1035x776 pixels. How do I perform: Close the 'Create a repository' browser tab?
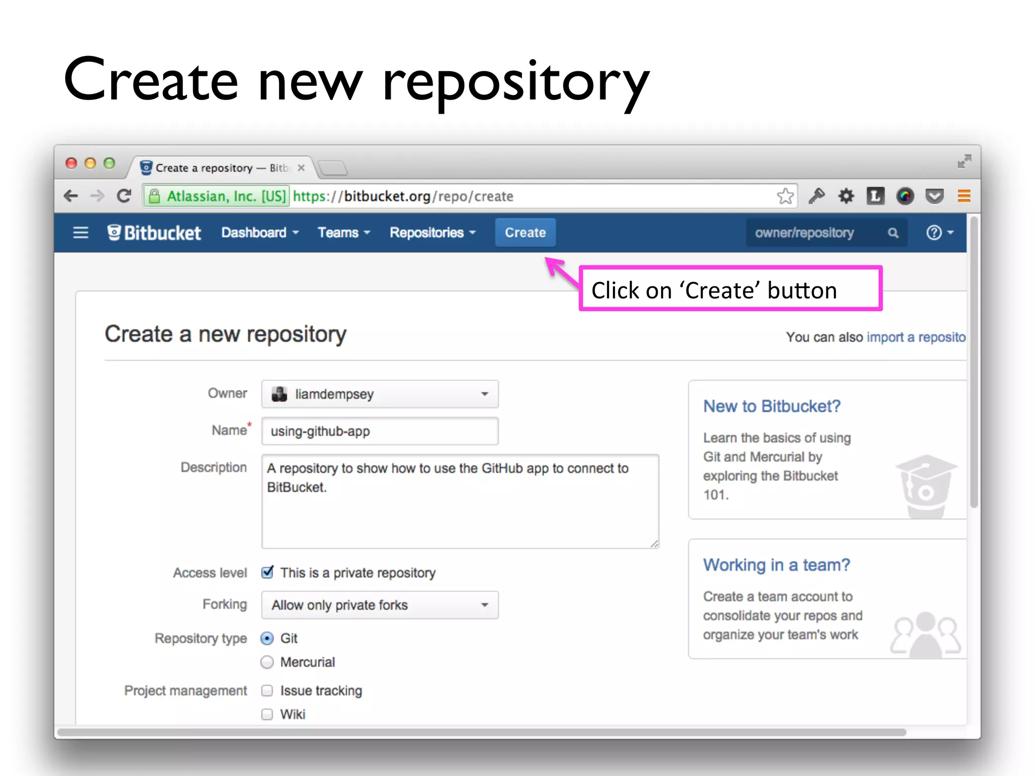(x=301, y=168)
